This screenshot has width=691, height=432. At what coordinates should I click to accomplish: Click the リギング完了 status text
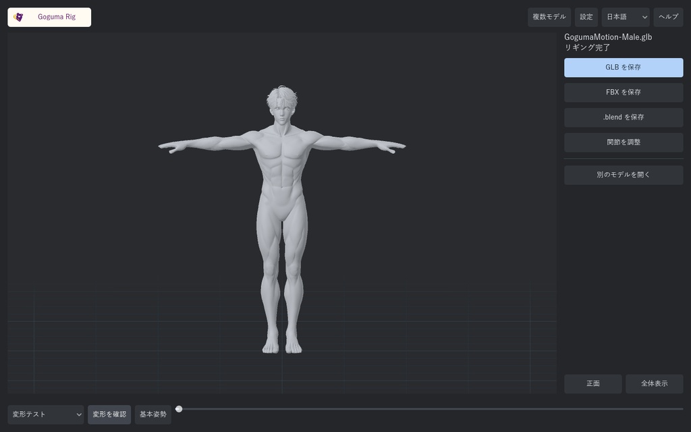tap(587, 47)
